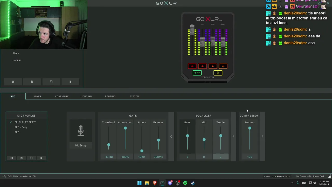The image size is (332, 187).
Task: Expand Compressor panel right chevron
Action: click(262, 136)
